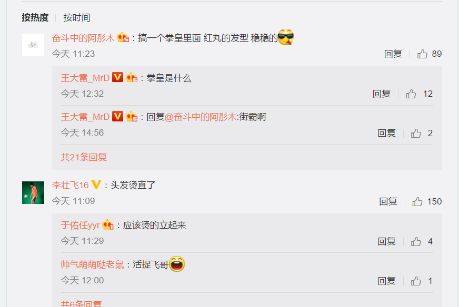Click the member crown badge beside 于佑任yyr
This screenshot has height=307, width=459.
(108, 224)
